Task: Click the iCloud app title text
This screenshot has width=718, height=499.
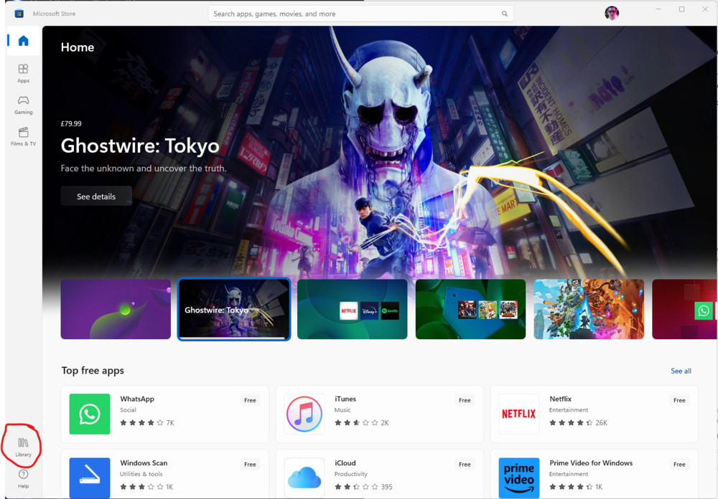Action: (x=345, y=463)
